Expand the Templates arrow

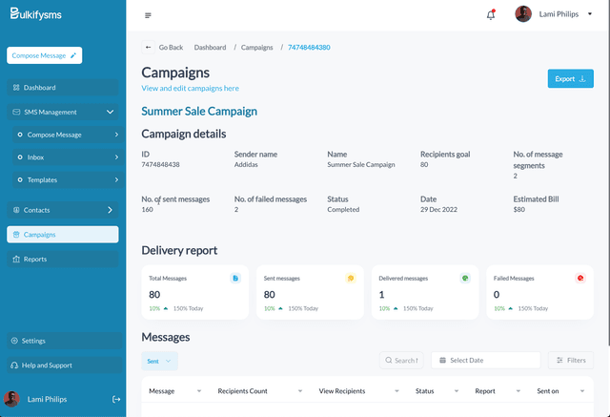click(116, 180)
